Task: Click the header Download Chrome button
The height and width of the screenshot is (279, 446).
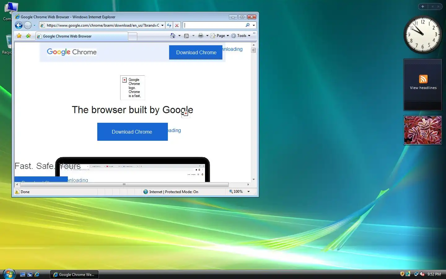Action: 196,52
